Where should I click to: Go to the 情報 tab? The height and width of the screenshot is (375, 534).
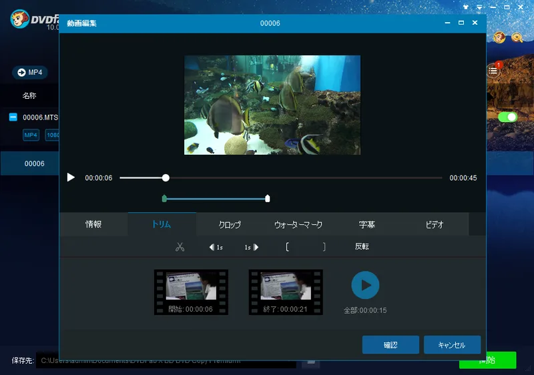coord(93,225)
